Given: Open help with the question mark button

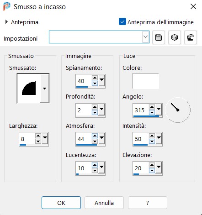Looking at the screenshot, I should coord(148,203).
